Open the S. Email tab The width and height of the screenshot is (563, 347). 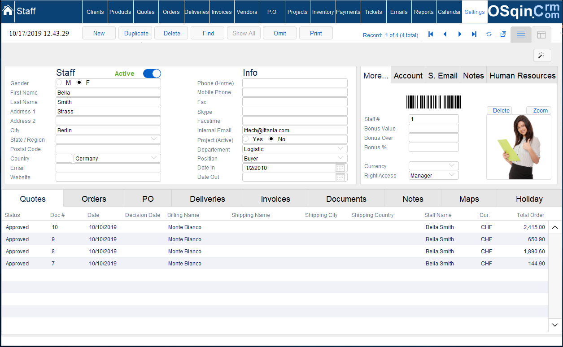tap(443, 75)
